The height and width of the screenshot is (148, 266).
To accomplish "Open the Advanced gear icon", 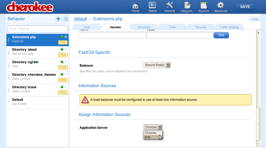I will coord(221,7).
